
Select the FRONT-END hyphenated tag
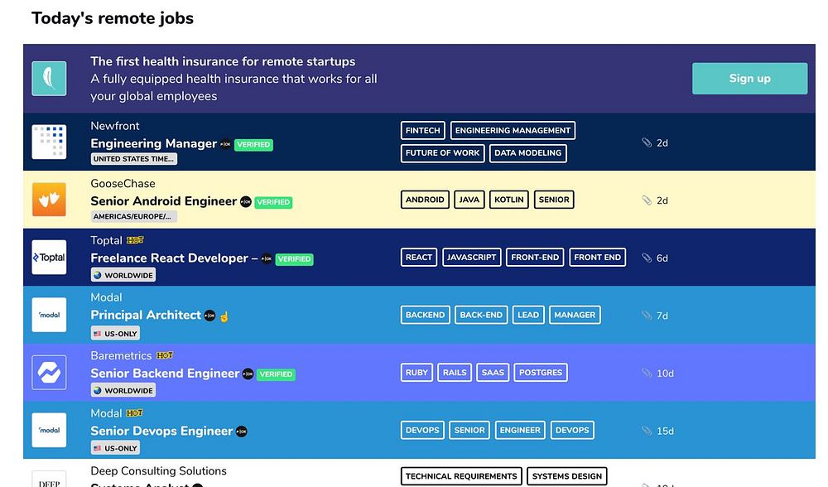point(535,258)
